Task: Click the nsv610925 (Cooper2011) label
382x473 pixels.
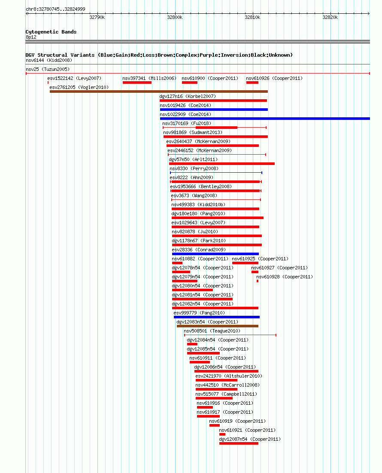Action: tap(260, 259)
